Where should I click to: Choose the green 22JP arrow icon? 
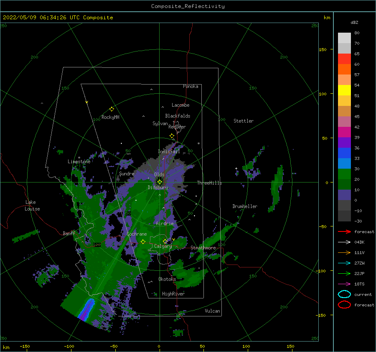[344, 273]
